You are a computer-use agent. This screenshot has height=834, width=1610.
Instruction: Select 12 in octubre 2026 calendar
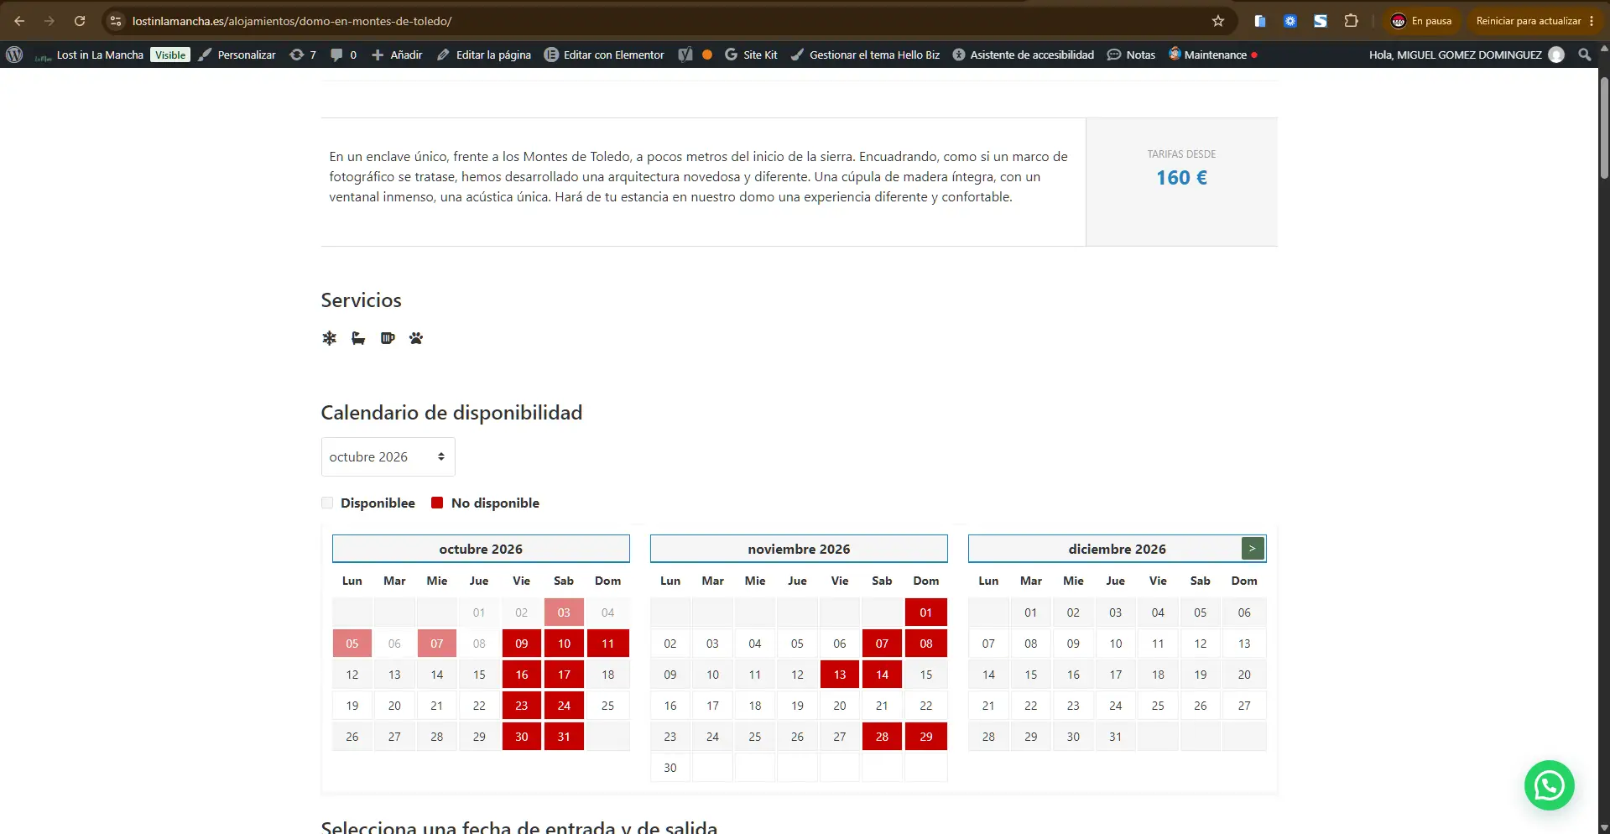[x=352, y=675]
